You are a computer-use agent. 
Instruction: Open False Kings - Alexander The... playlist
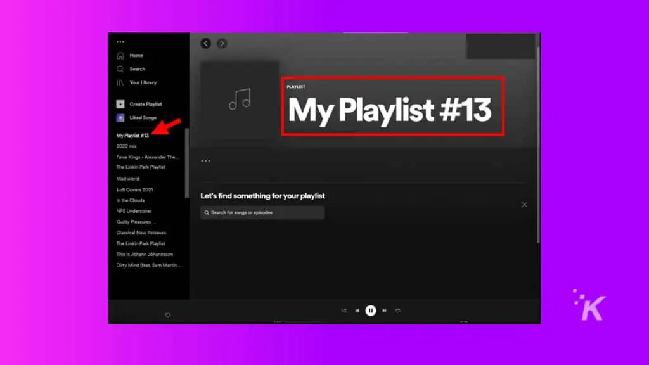tap(147, 157)
